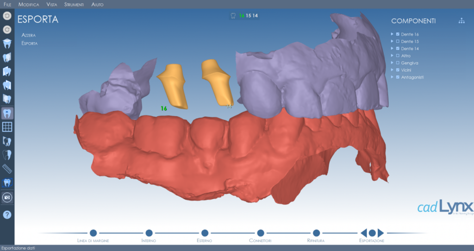The height and width of the screenshot is (251, 474).
Task: Uncheck the Dente 16 checkbox
Action: click(x=398, y=34)
